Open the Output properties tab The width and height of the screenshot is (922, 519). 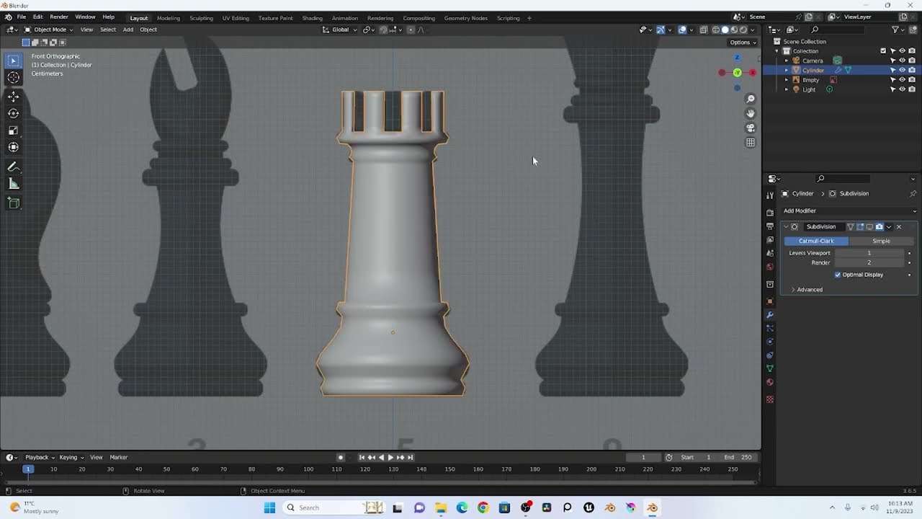(770, 226)
